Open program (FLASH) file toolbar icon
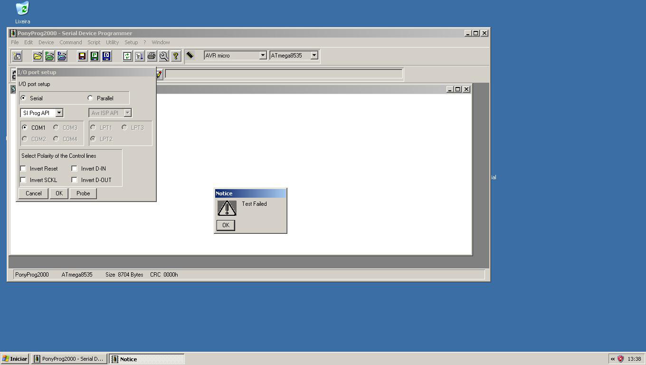 (49, 56)
